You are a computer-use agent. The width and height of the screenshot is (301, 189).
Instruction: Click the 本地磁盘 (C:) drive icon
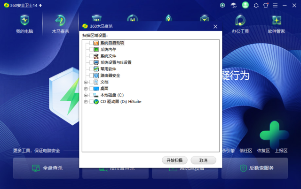pos(96,95)
